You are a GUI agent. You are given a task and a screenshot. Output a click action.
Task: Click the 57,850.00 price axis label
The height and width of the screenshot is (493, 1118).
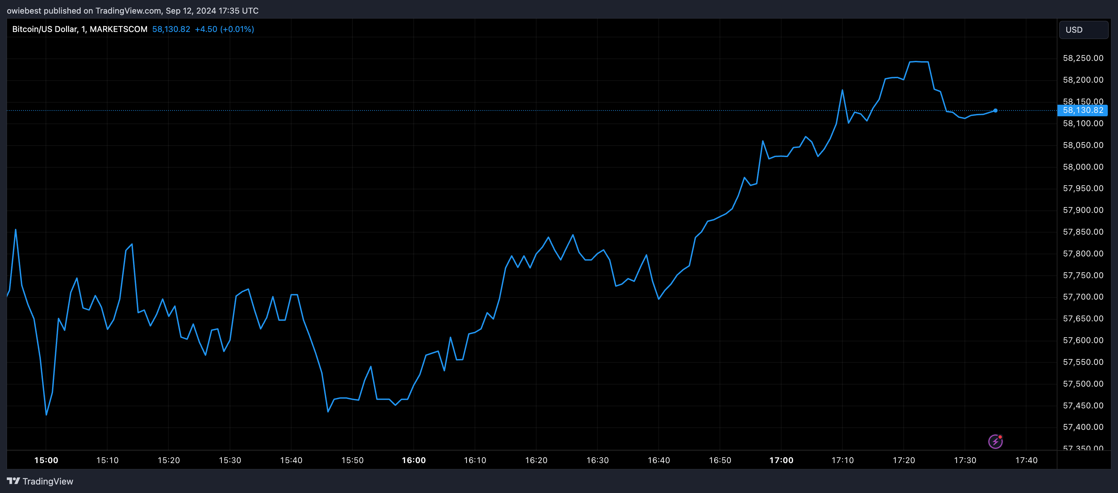pos(1083,232)
